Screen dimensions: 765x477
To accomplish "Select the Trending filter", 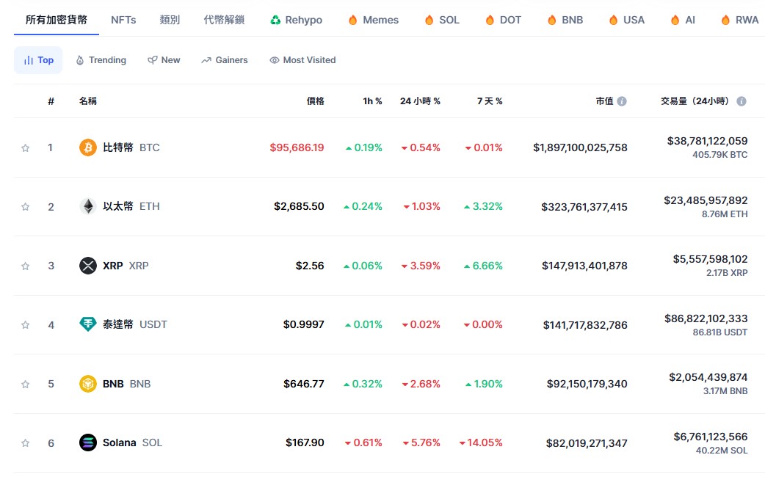I will [101, 60].
